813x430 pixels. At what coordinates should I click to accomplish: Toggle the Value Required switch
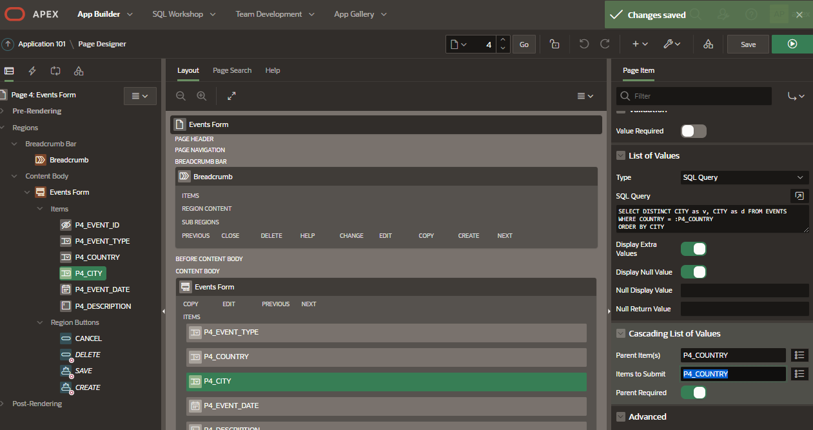(694, 131)
